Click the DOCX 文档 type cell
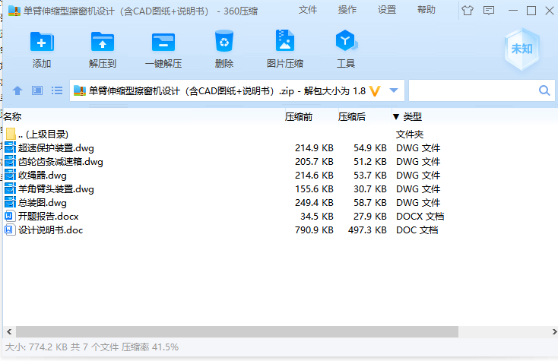Viewport: 558px width, 361px height. pyautogui.click(x=420, y=217)
